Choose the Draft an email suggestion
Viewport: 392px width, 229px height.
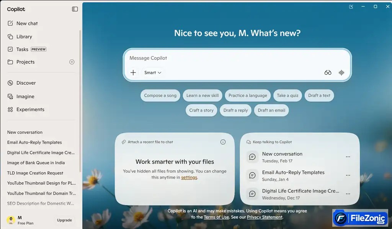tap(271, 110)
